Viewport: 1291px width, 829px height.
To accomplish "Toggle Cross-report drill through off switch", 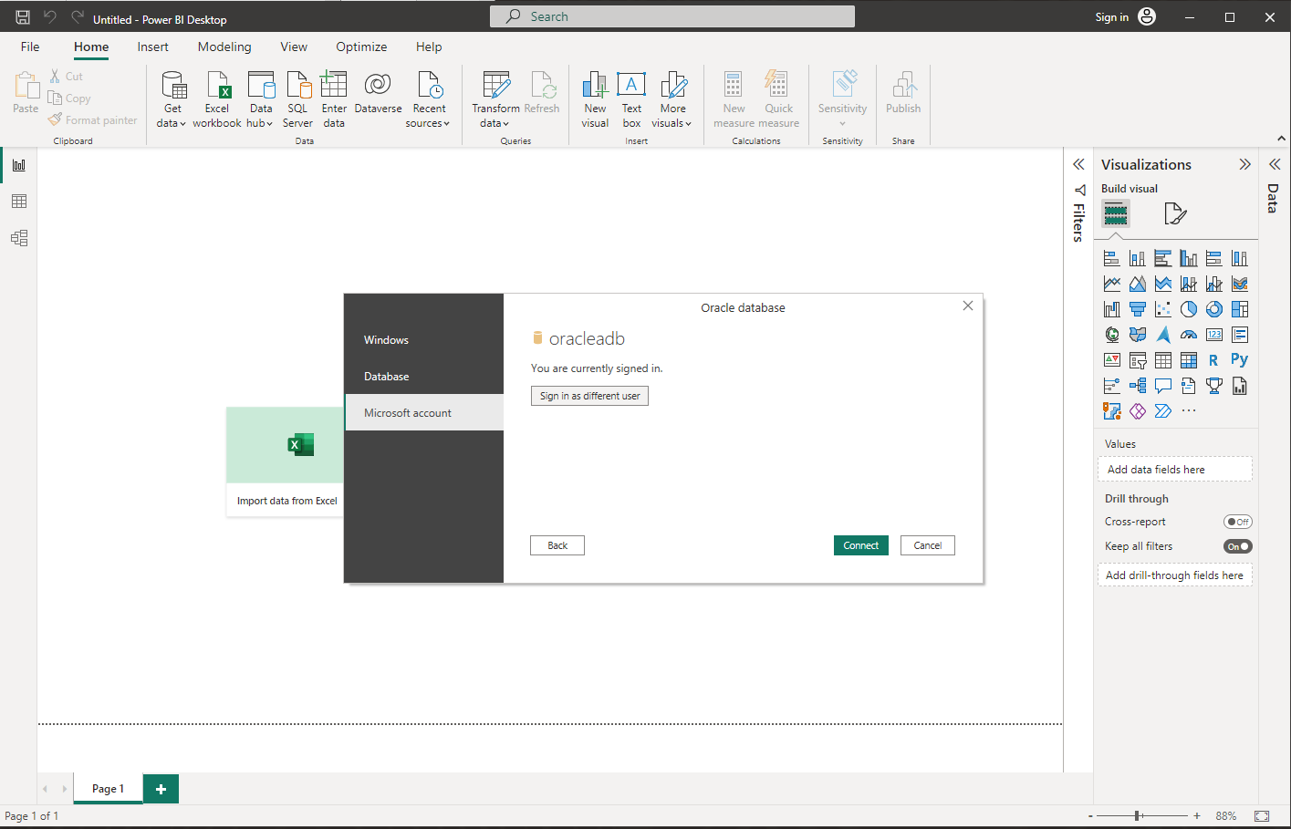I will (1237, 521).
